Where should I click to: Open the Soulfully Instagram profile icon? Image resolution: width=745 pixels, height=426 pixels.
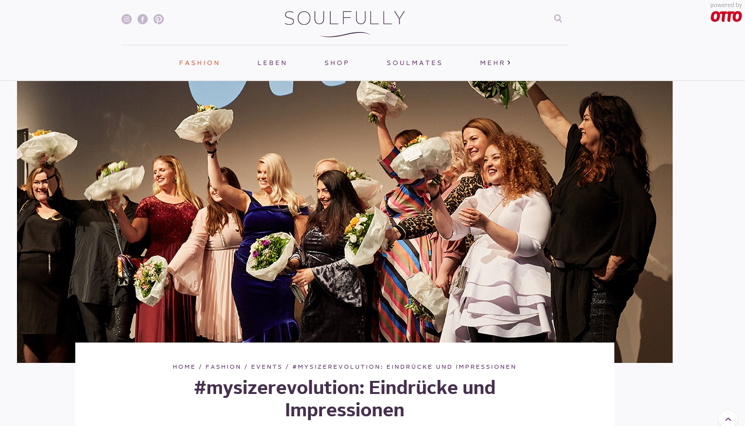126,19
